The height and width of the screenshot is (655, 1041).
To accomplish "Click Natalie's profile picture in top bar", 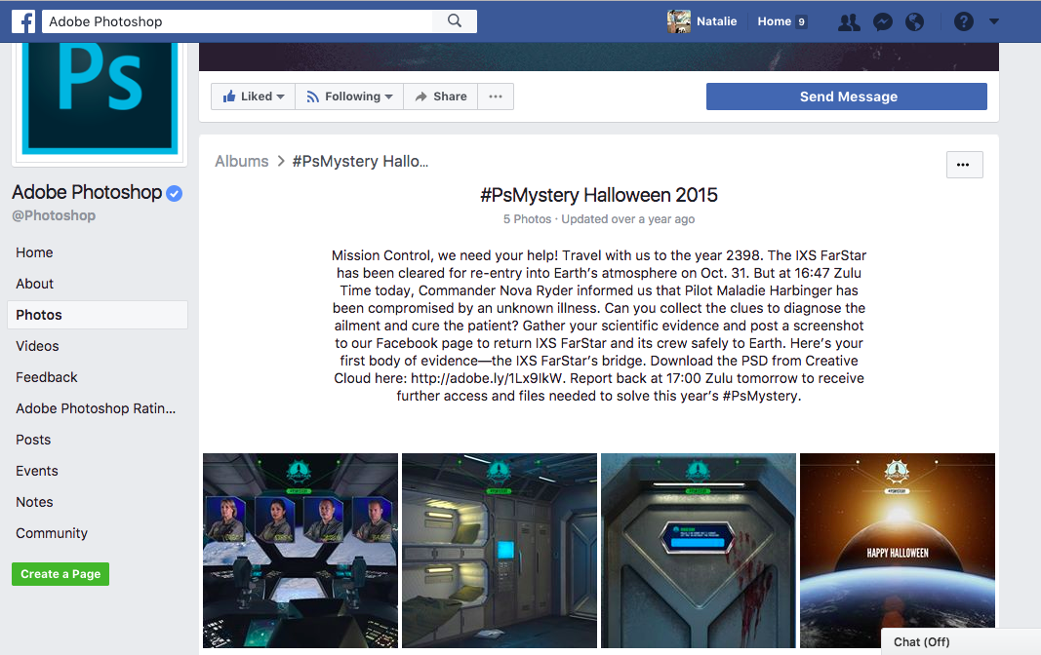I will point(678,21).
